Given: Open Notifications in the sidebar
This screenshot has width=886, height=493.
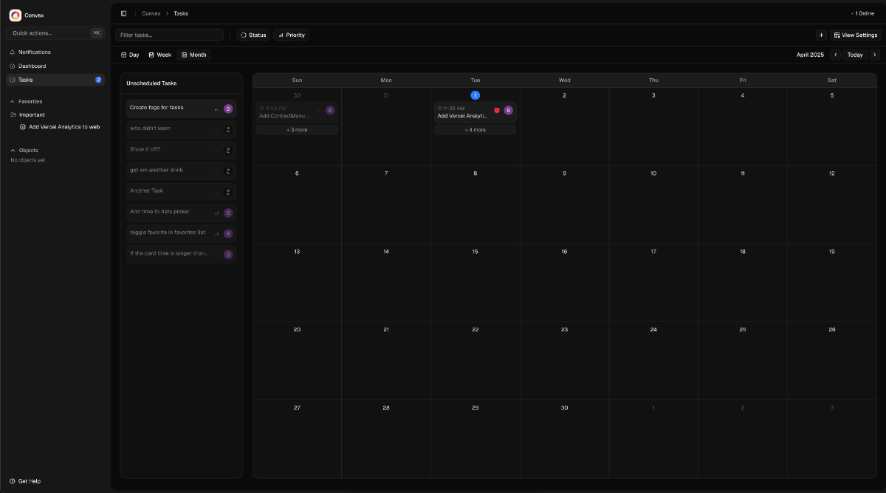Looking at the screenshot, I should [55, 52].
